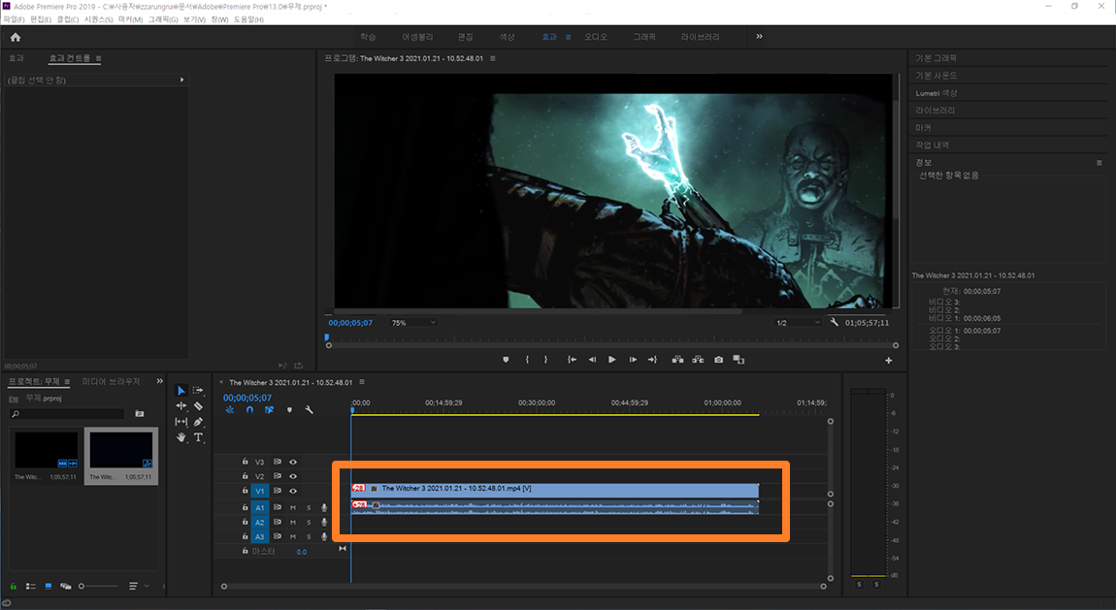This screenshot has height=610, width=1116.
Task: Select the Slip tool
Action: [181, 422]
